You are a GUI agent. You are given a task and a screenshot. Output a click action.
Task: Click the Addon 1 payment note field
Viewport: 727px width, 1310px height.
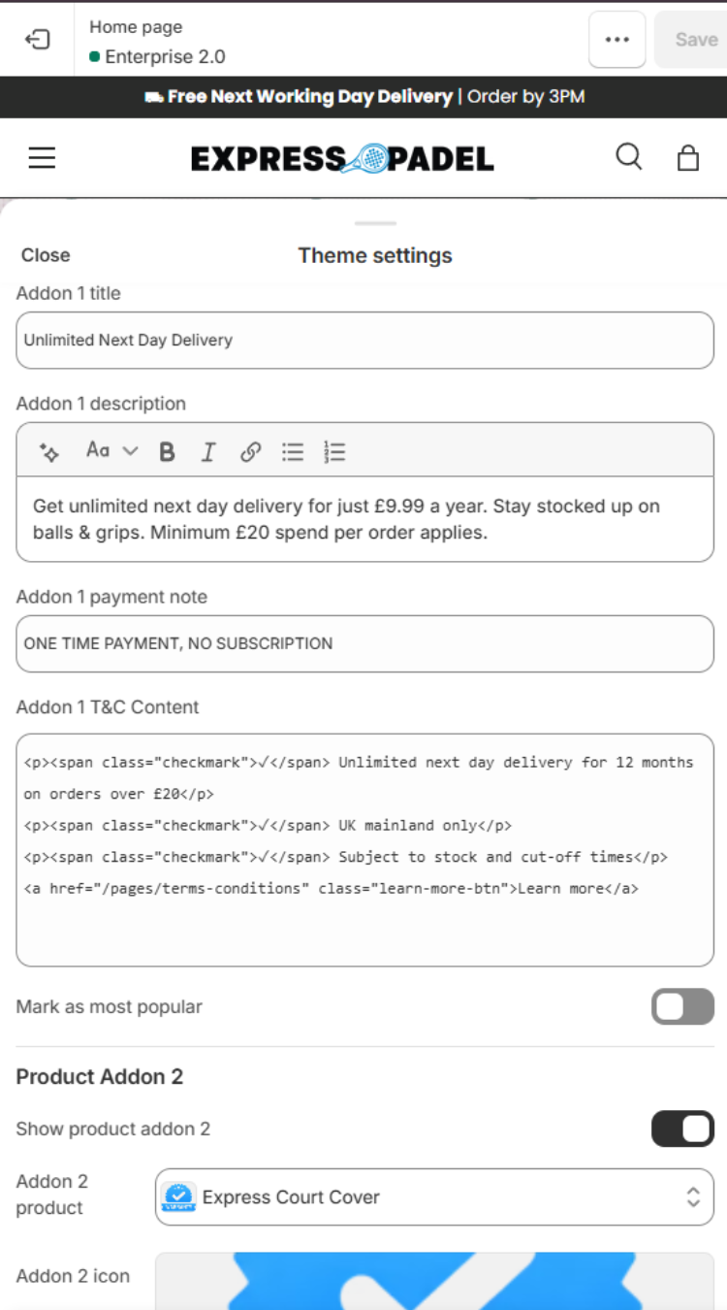pyautogui.click(x=364, y=643)
